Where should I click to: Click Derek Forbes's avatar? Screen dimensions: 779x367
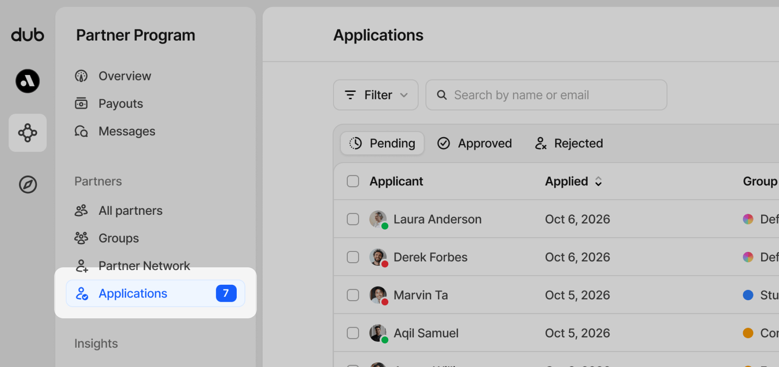(x=378, y=257)
